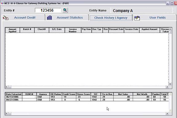This screenshot has width=177, height=118.
Task: Click the Check# column header
Action: (42, 30)
